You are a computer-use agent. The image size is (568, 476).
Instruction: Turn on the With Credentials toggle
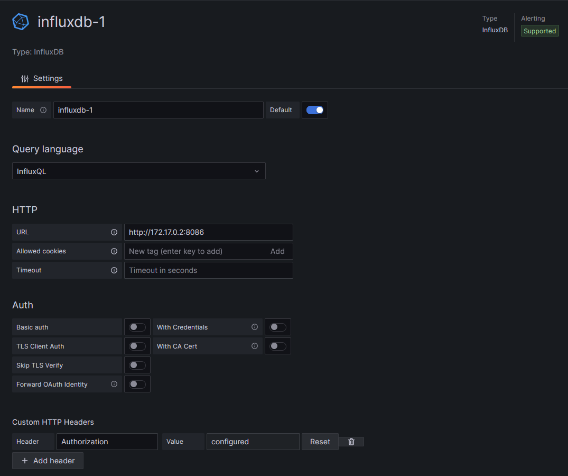tap(278, 327)
